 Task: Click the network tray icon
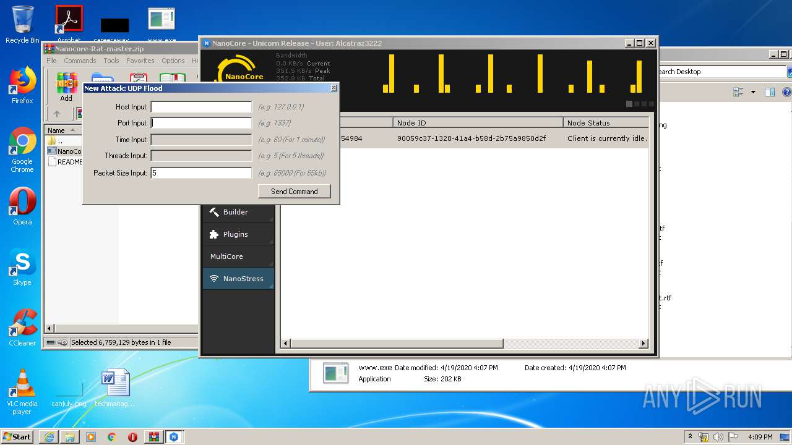pyautogui.click(x=704, y=437)
